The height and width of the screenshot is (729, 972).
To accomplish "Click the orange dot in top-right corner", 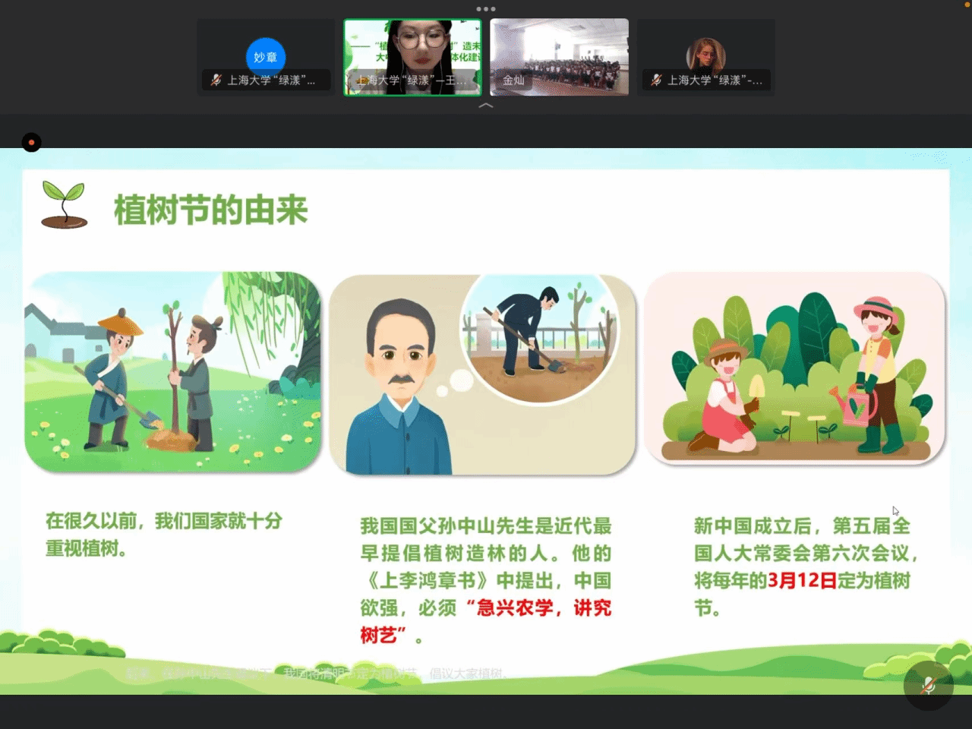I will [x=967, y=5].
